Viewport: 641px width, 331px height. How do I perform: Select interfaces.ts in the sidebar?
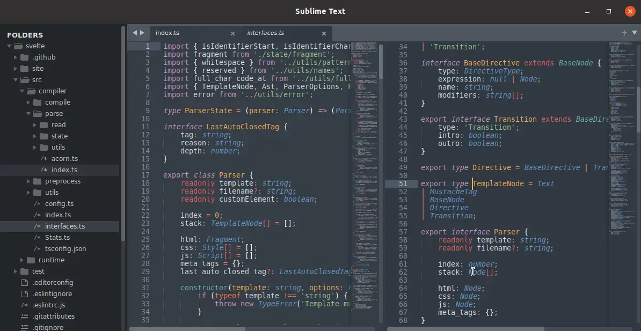[x=65, y=226]
